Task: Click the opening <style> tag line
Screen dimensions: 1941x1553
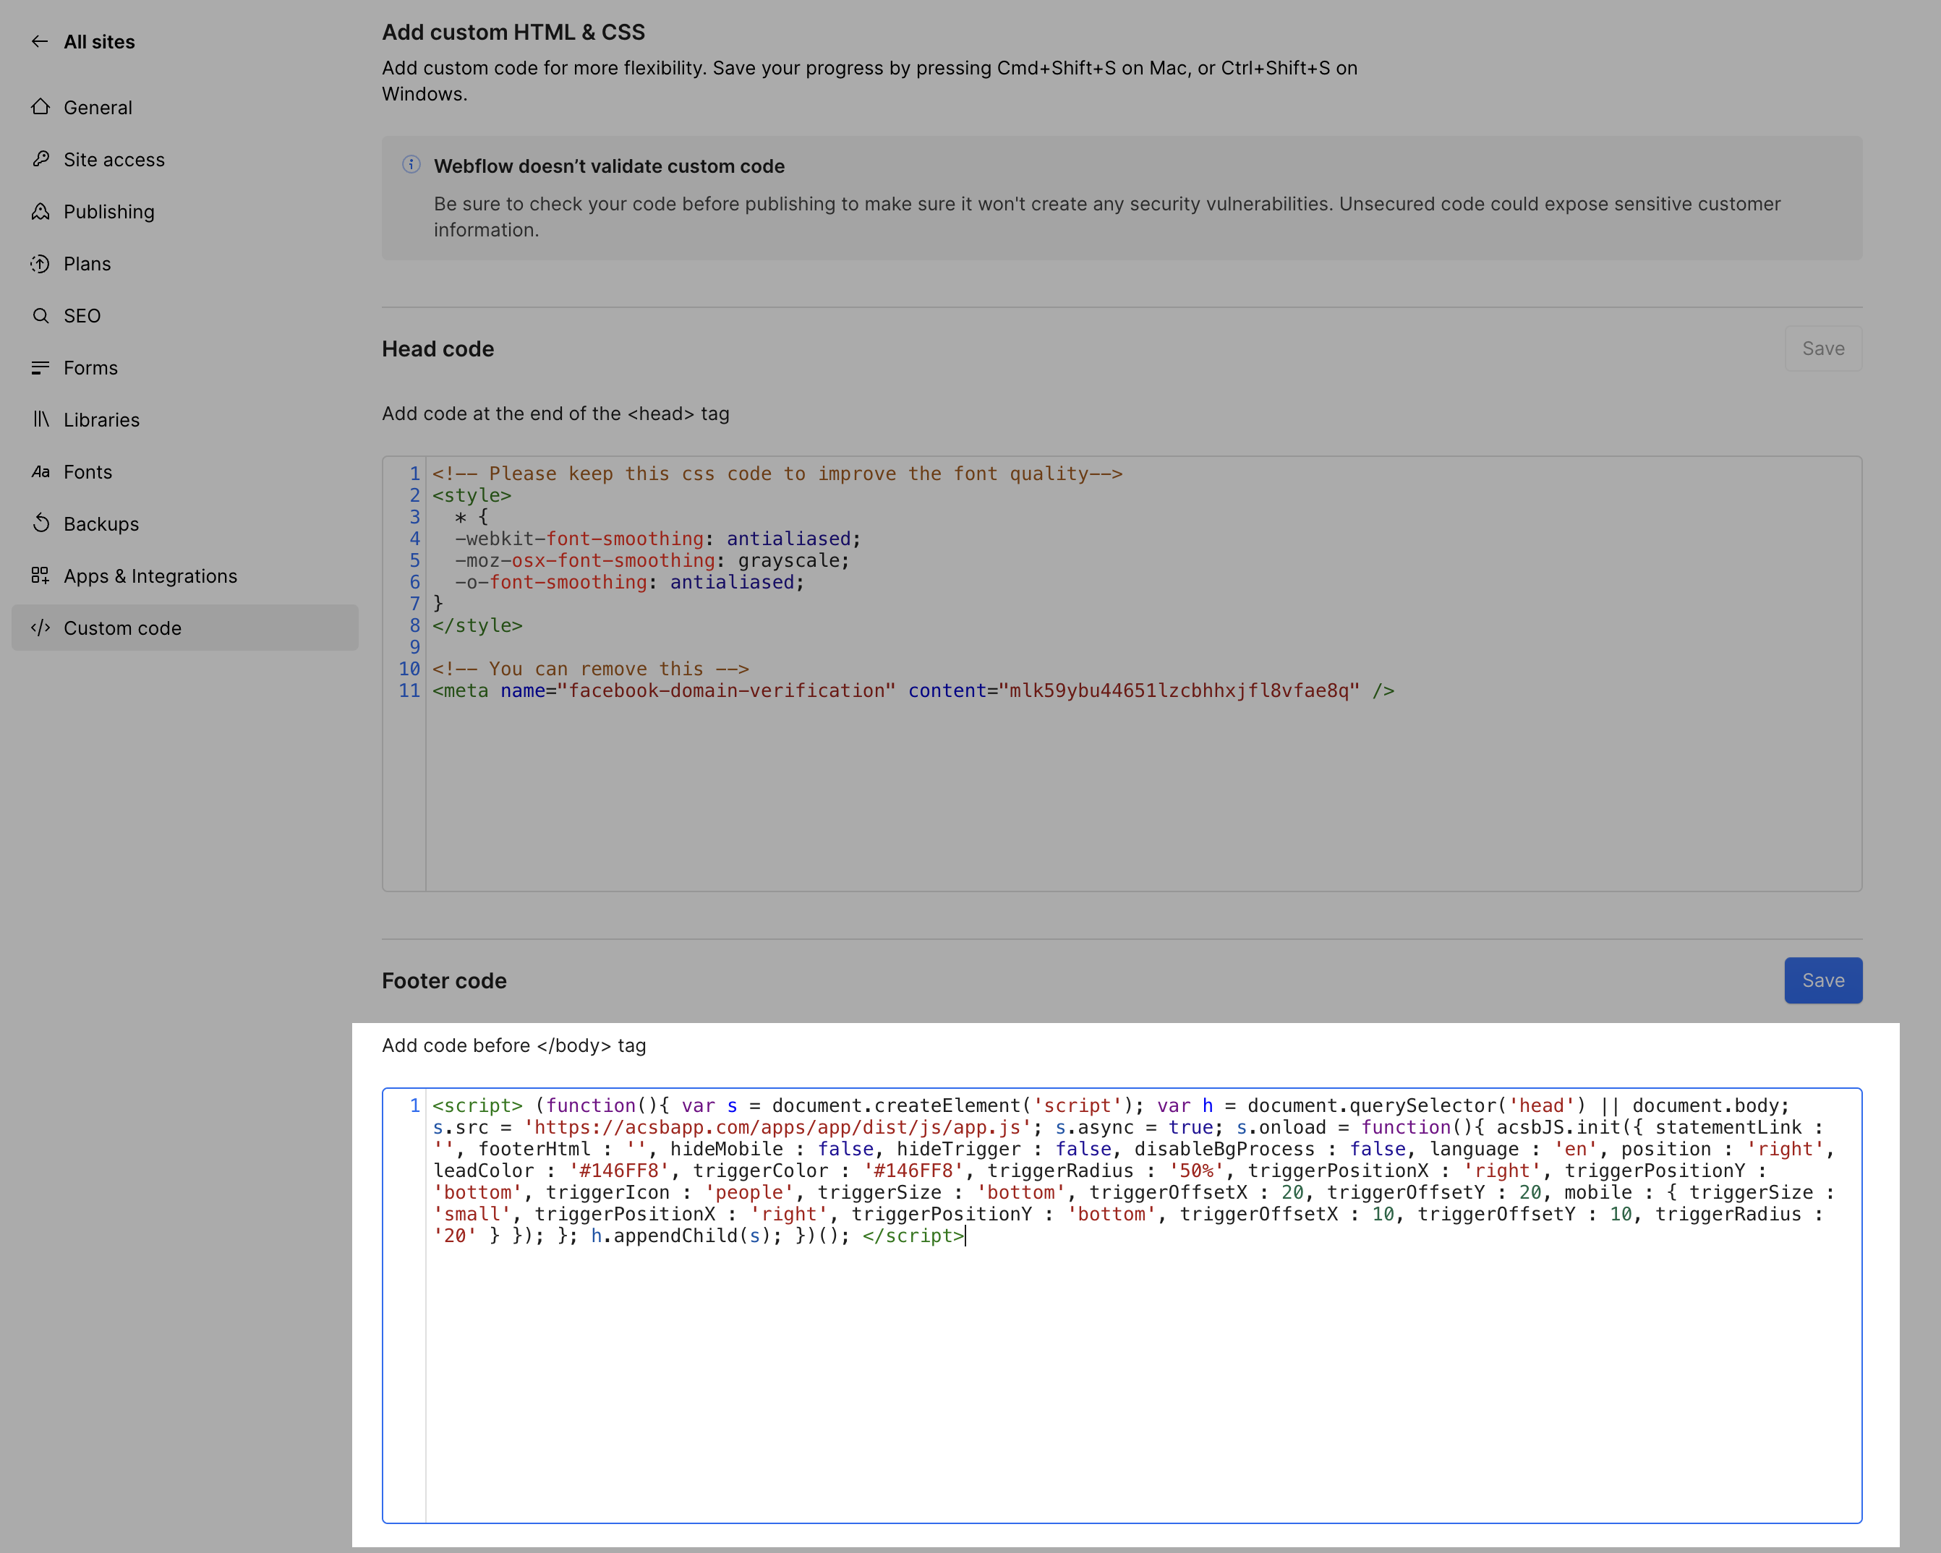Action: tap(472, 495)
